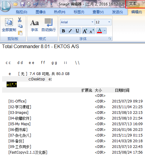
Task: Click the undo arrow icon
Action: point(35,4)
